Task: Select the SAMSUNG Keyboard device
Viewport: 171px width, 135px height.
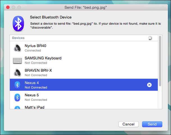Action: [x=84, y=60]
